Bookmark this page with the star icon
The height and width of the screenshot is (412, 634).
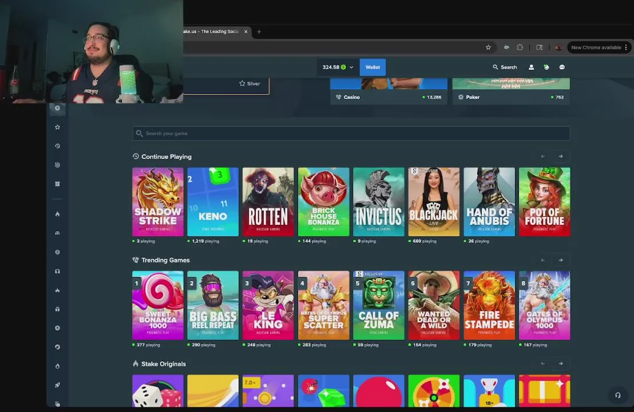tap(488, 47)
